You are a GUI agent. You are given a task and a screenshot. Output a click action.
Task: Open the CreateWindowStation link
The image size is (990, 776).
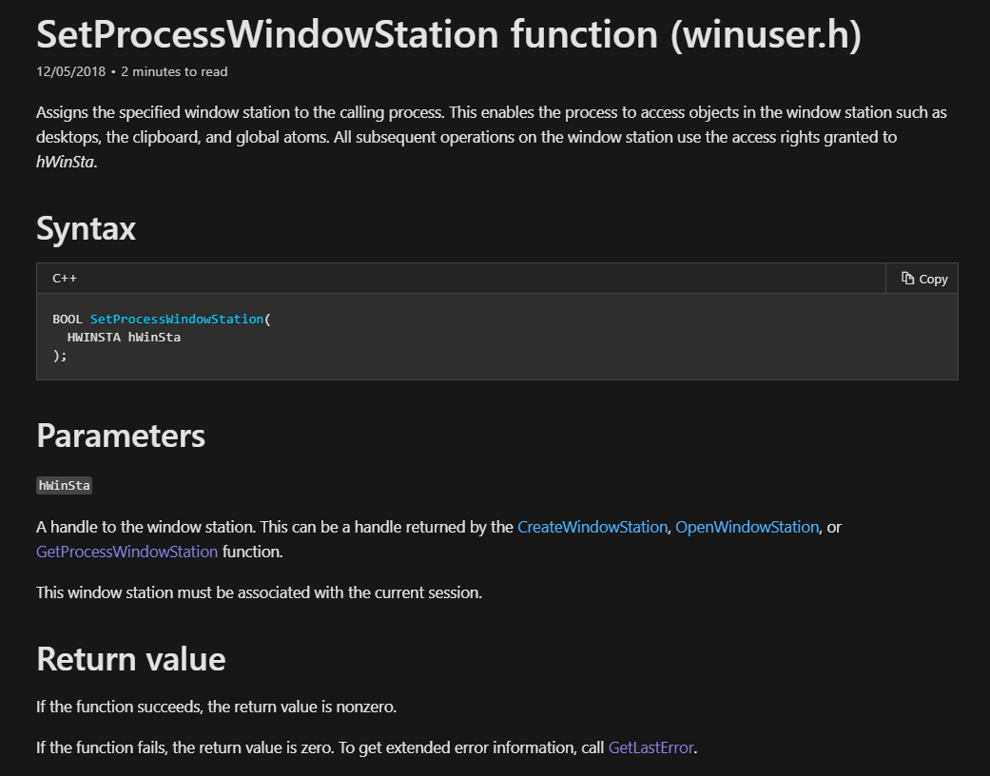(592, 527)
